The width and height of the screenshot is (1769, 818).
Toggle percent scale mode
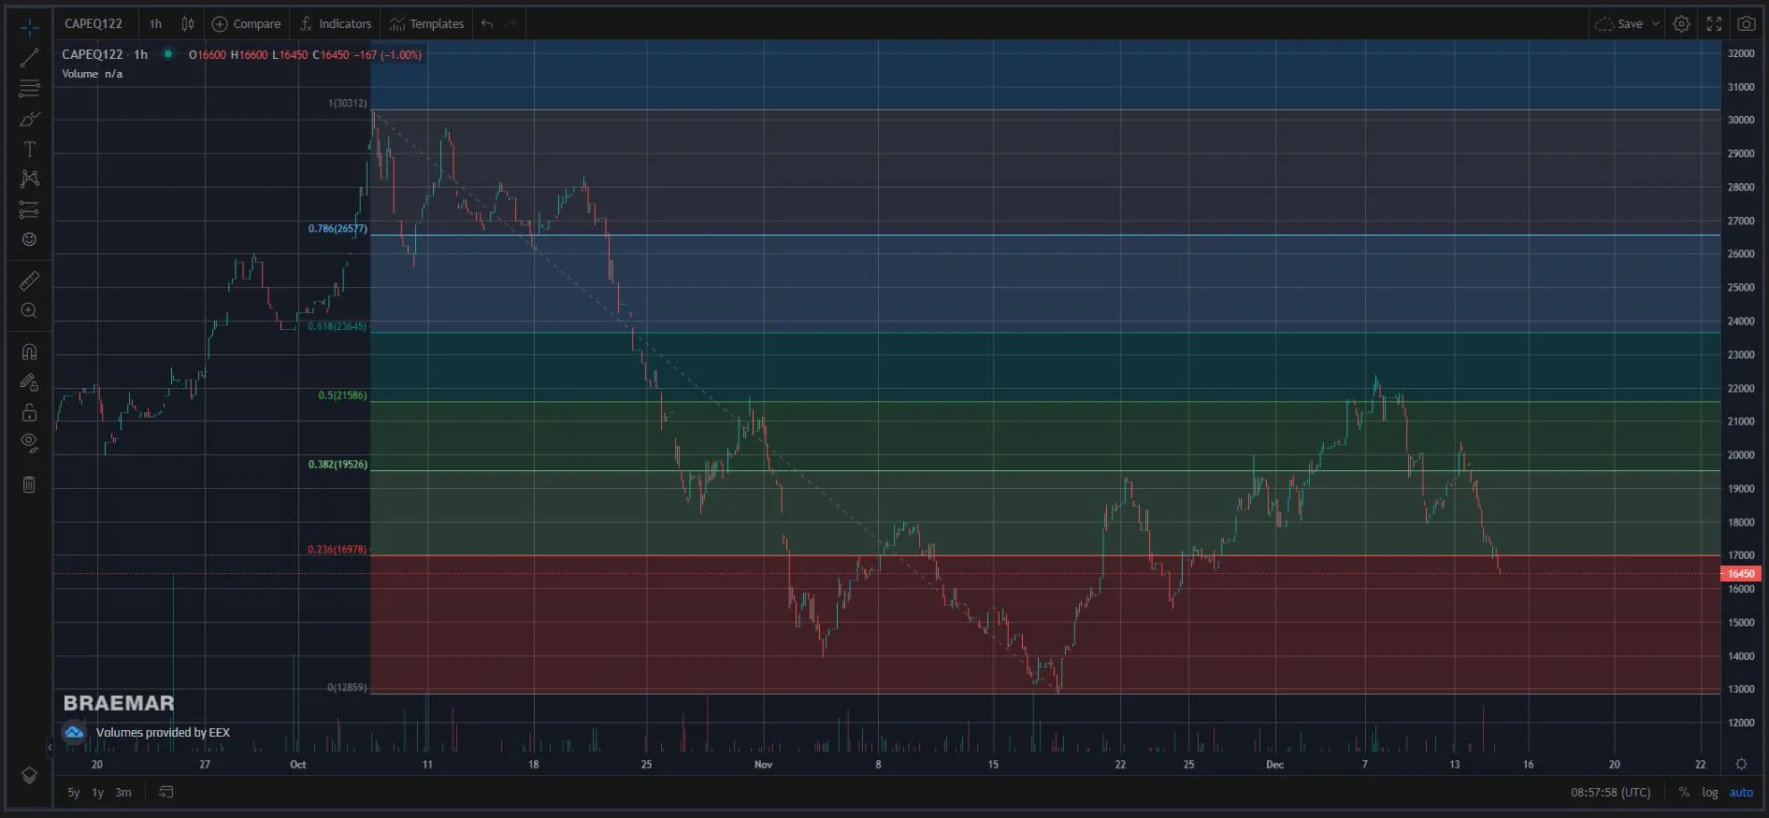(x=1684, y=793)
